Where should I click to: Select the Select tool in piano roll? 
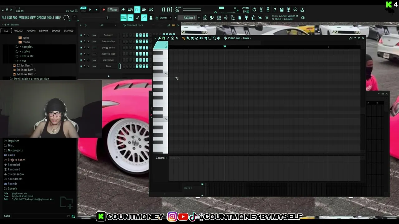[x=210, y=38]
